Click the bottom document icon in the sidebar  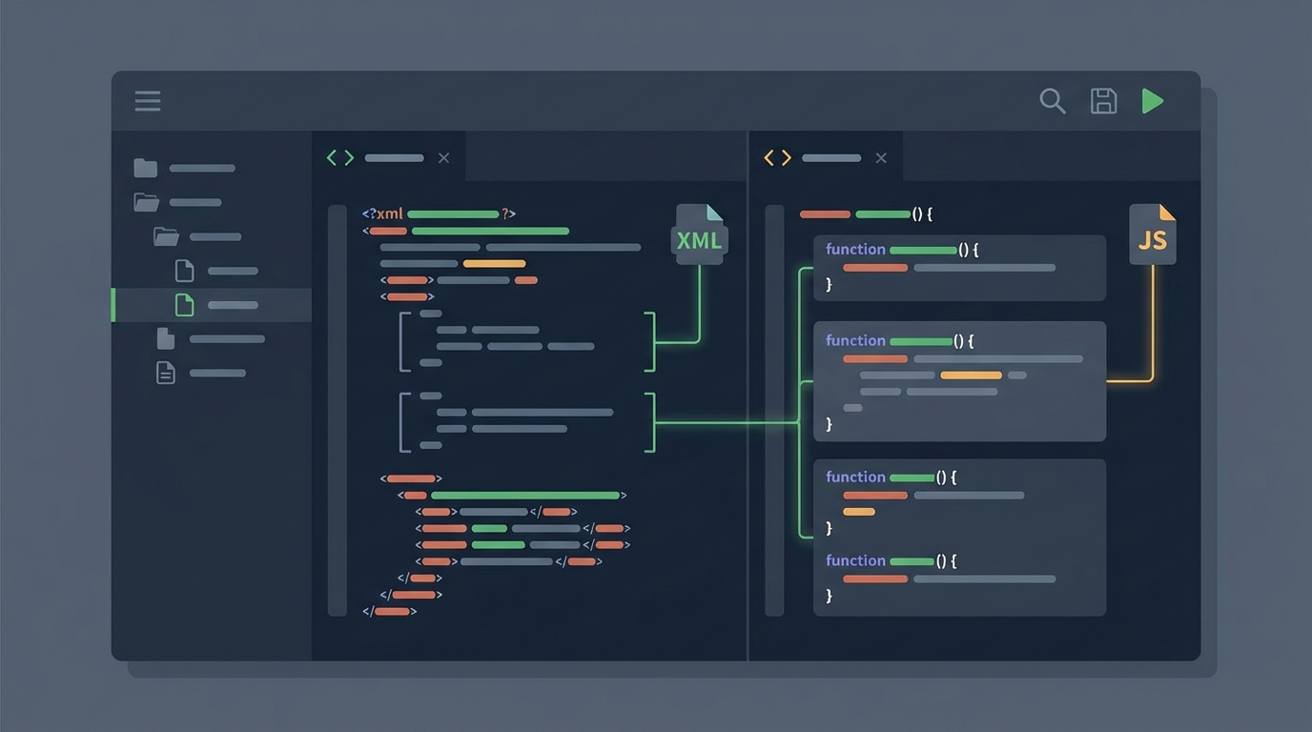coord(164,373)
